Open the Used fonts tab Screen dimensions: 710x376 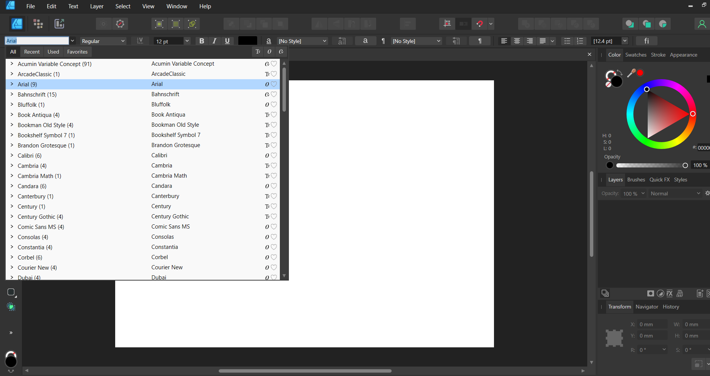click(53, 52)
